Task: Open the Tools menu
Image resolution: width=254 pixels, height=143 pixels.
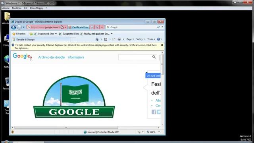Action: [x=151, y=39]
